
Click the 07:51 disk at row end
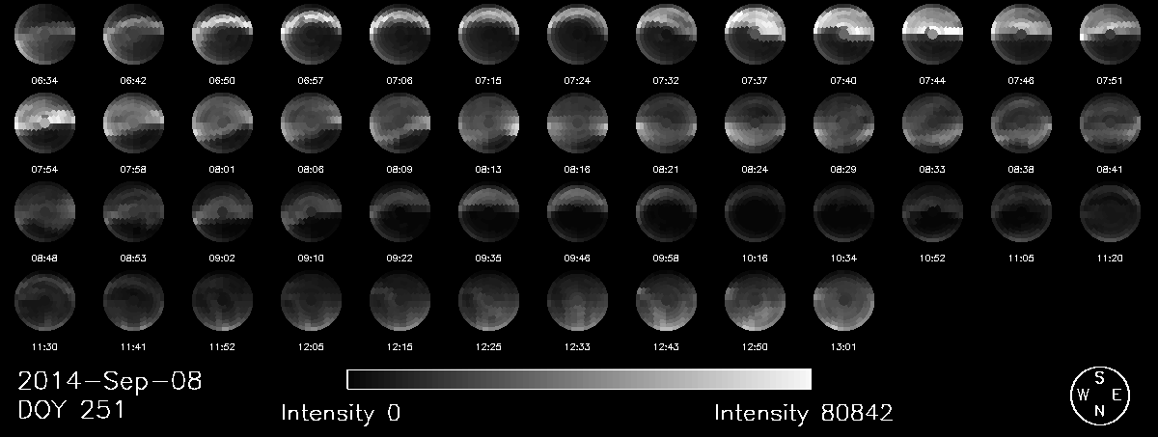coord(1110,36)
